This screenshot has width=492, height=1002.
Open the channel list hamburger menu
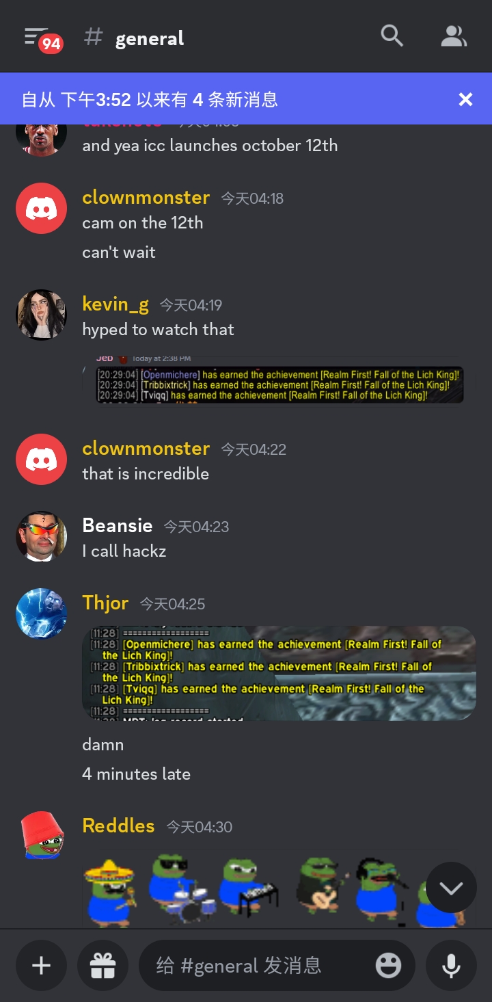(x=37, y=37)
